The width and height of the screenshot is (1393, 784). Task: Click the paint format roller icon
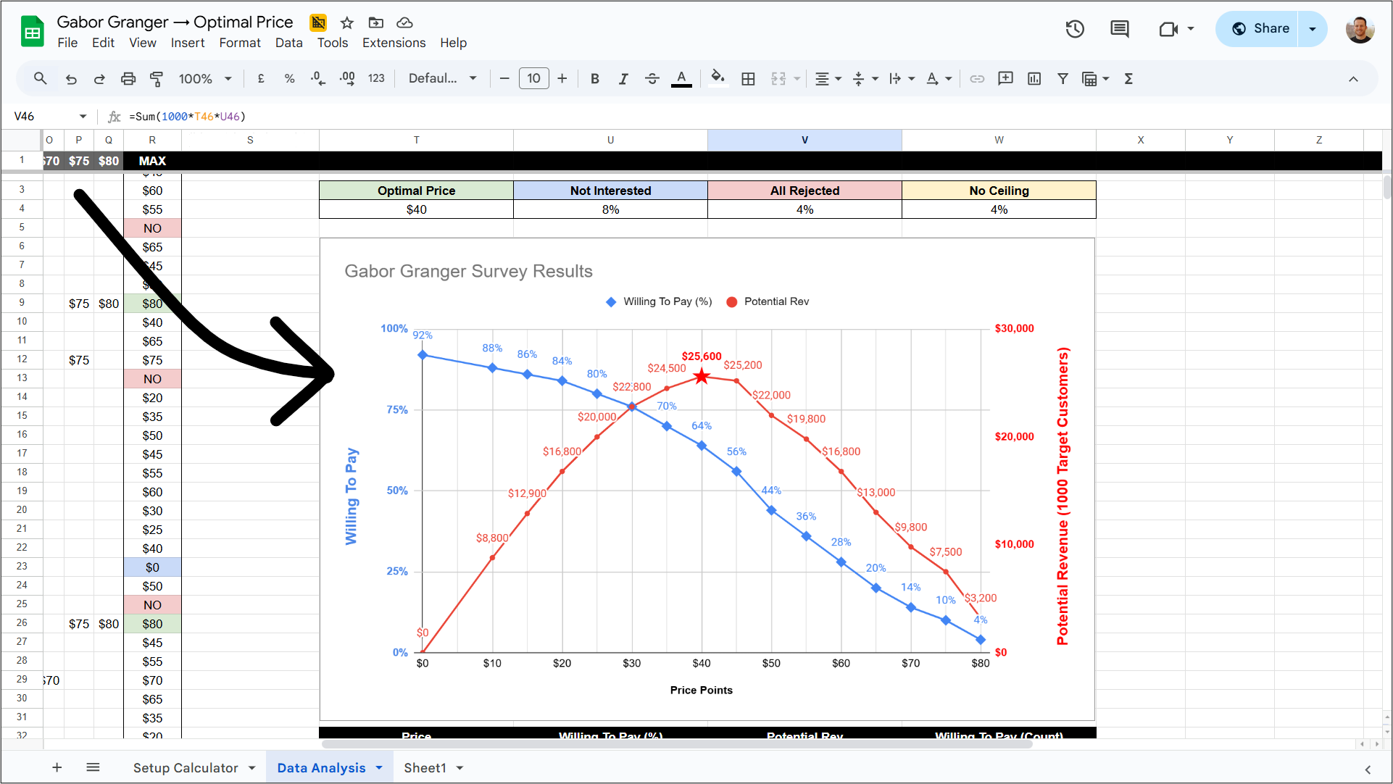coord(156,78)
